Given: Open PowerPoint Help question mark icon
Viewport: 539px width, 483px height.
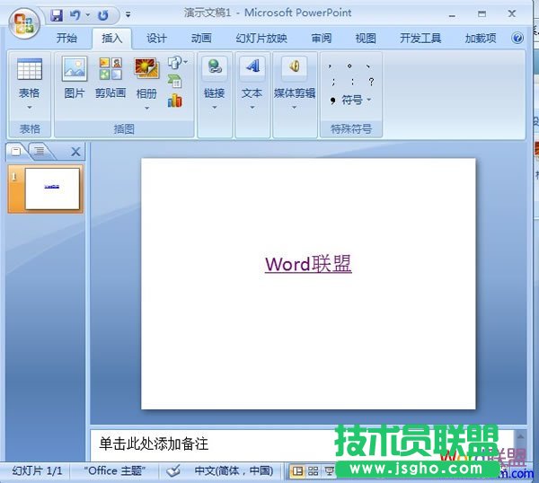Looking at the screenshot, I should 517,38.
